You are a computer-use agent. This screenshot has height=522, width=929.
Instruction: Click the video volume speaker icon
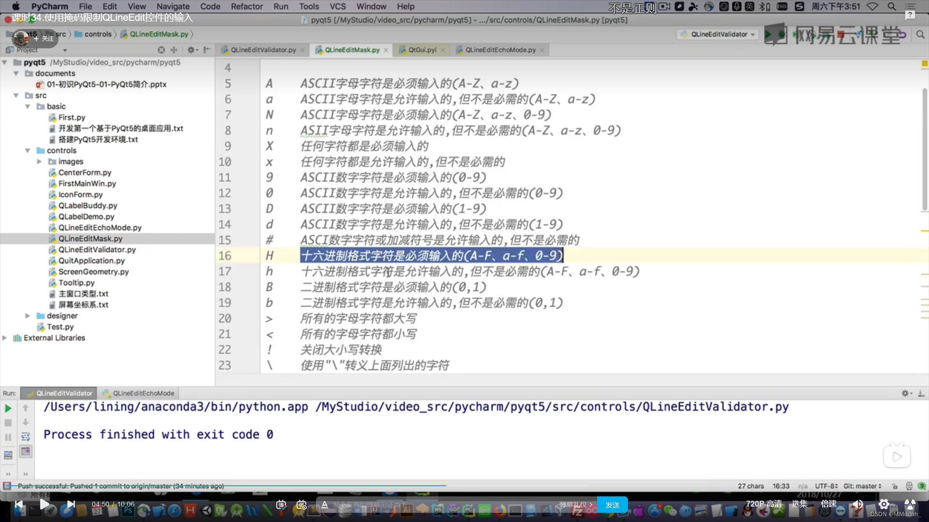point(857,504)
